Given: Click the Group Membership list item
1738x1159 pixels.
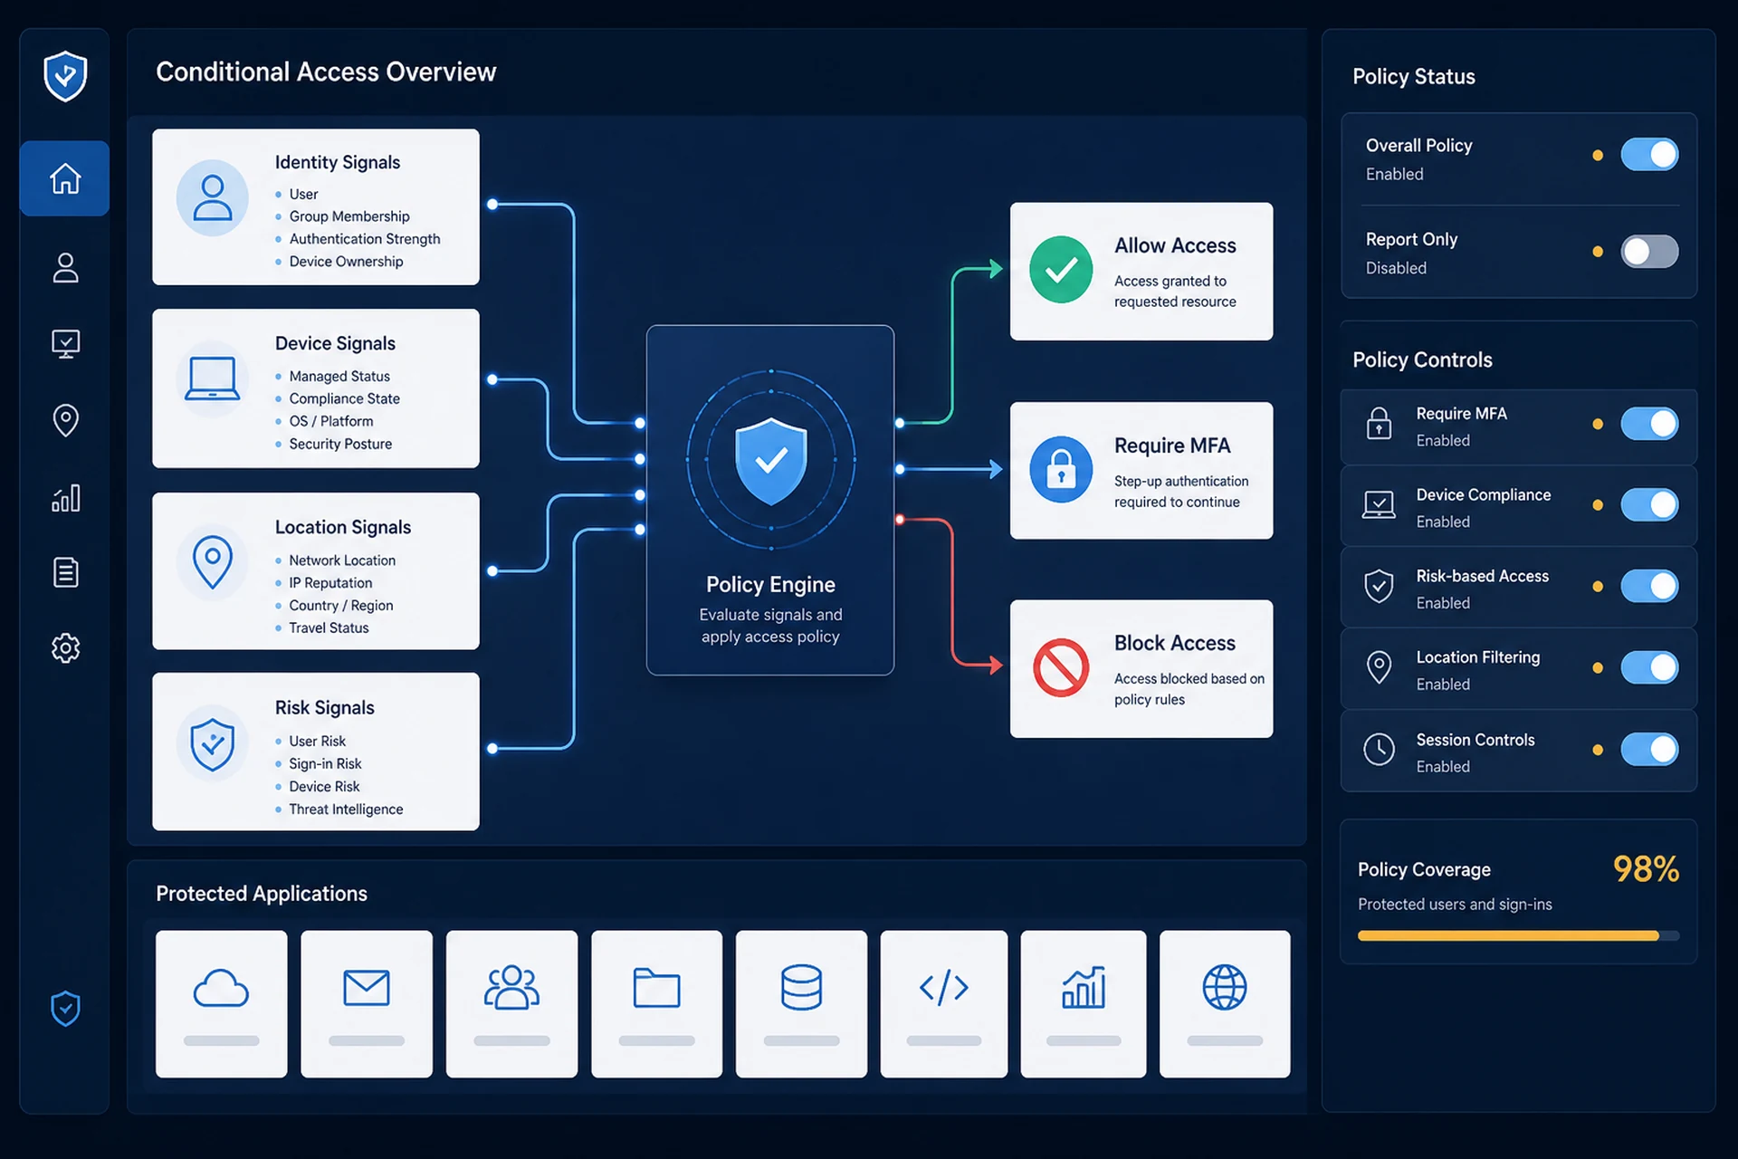Looking at the screenshot, I should coord(349,216).
